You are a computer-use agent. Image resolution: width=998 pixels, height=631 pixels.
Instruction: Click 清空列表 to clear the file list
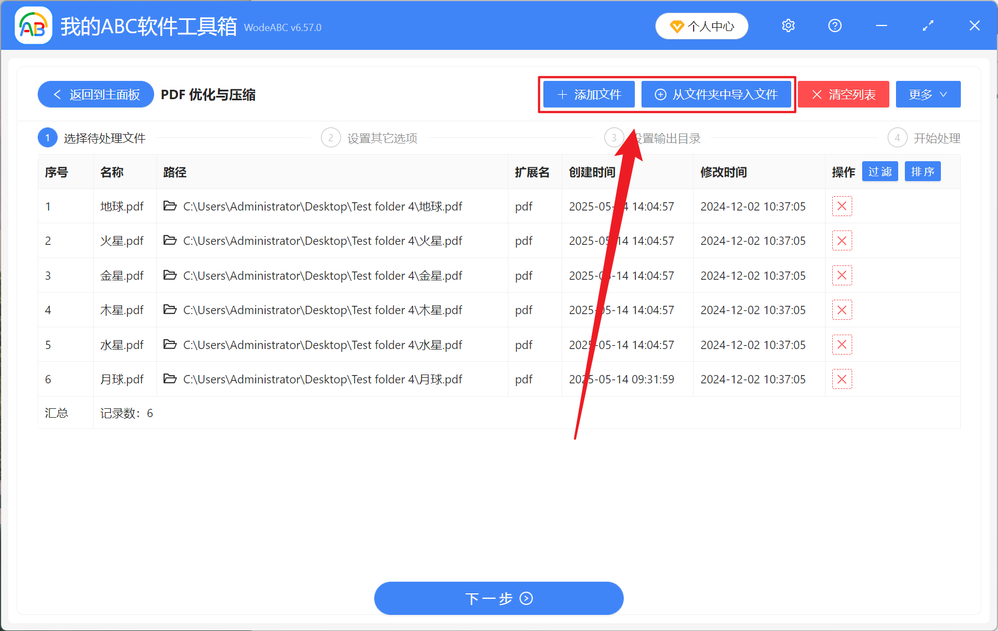843,94
